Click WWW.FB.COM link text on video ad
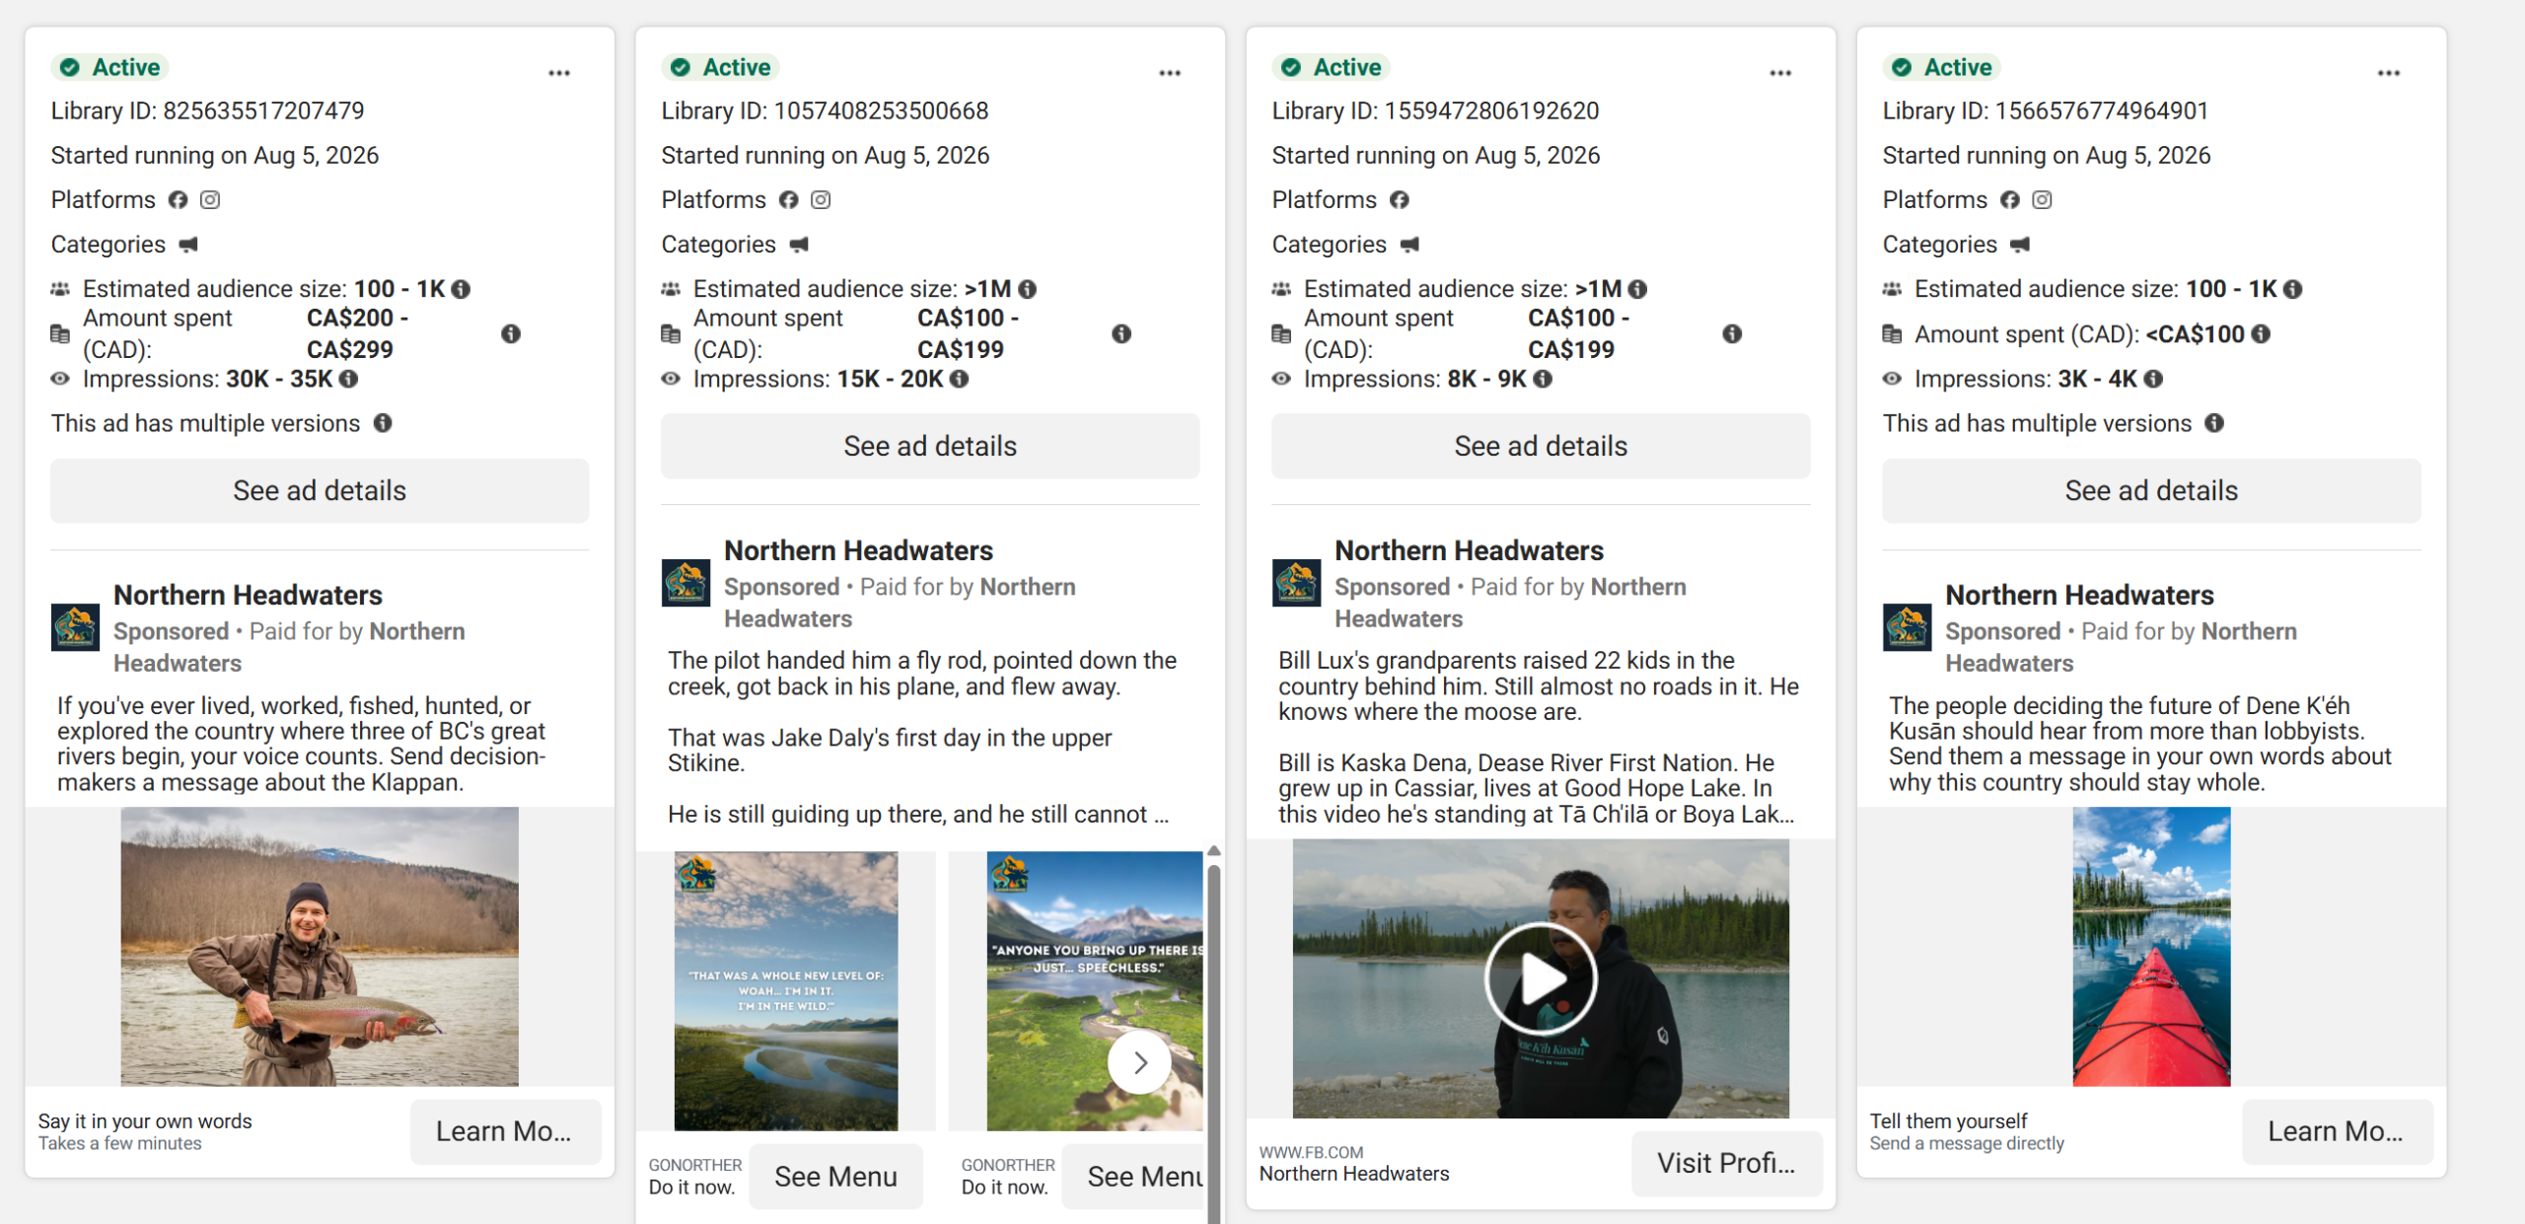Image resolution: width=2525 pixels, height=1224 pixels. coord(1311,1152)
